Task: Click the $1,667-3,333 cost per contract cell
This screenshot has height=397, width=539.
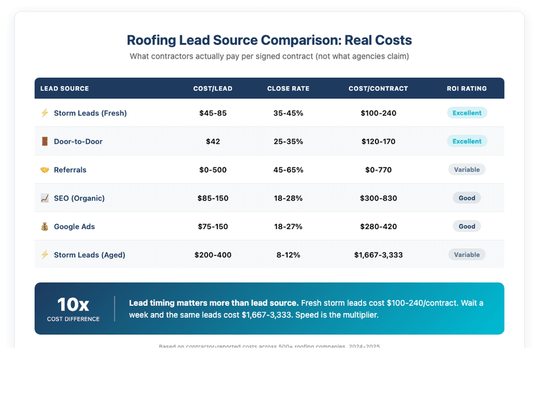Action: [x=378, y=254]
